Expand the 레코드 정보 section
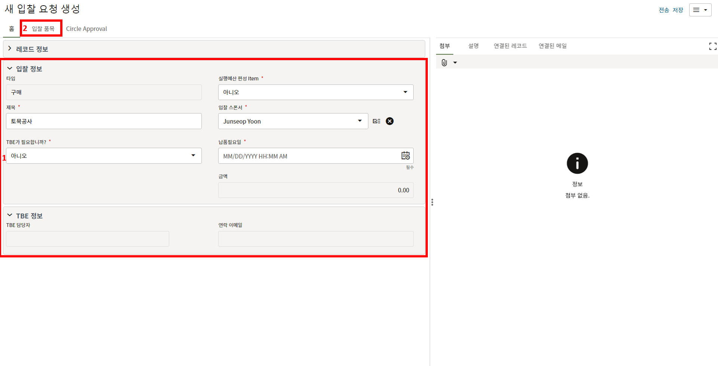 pos(10,49)
